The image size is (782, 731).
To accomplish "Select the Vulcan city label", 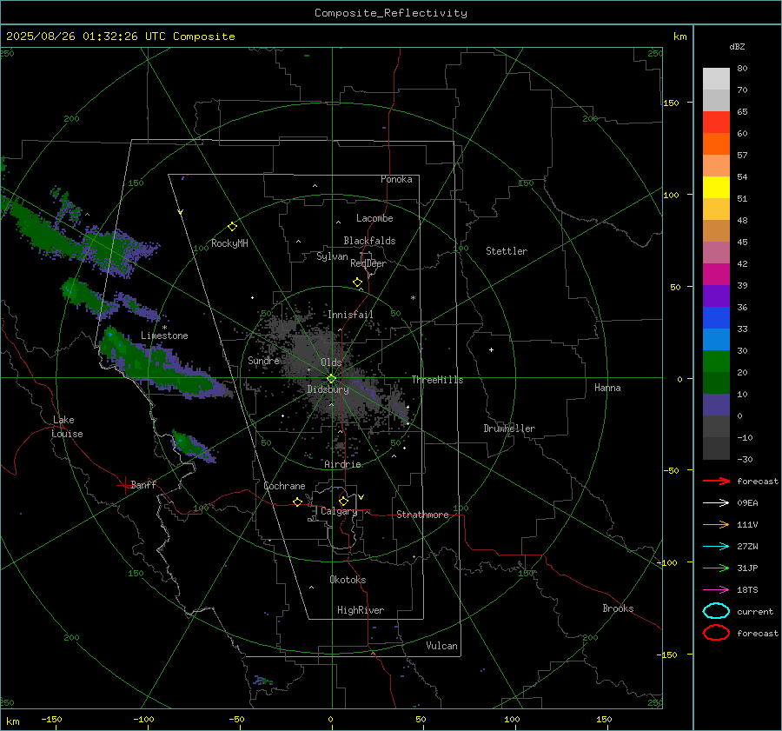I will pyautogui.click(x=442, y=646).
